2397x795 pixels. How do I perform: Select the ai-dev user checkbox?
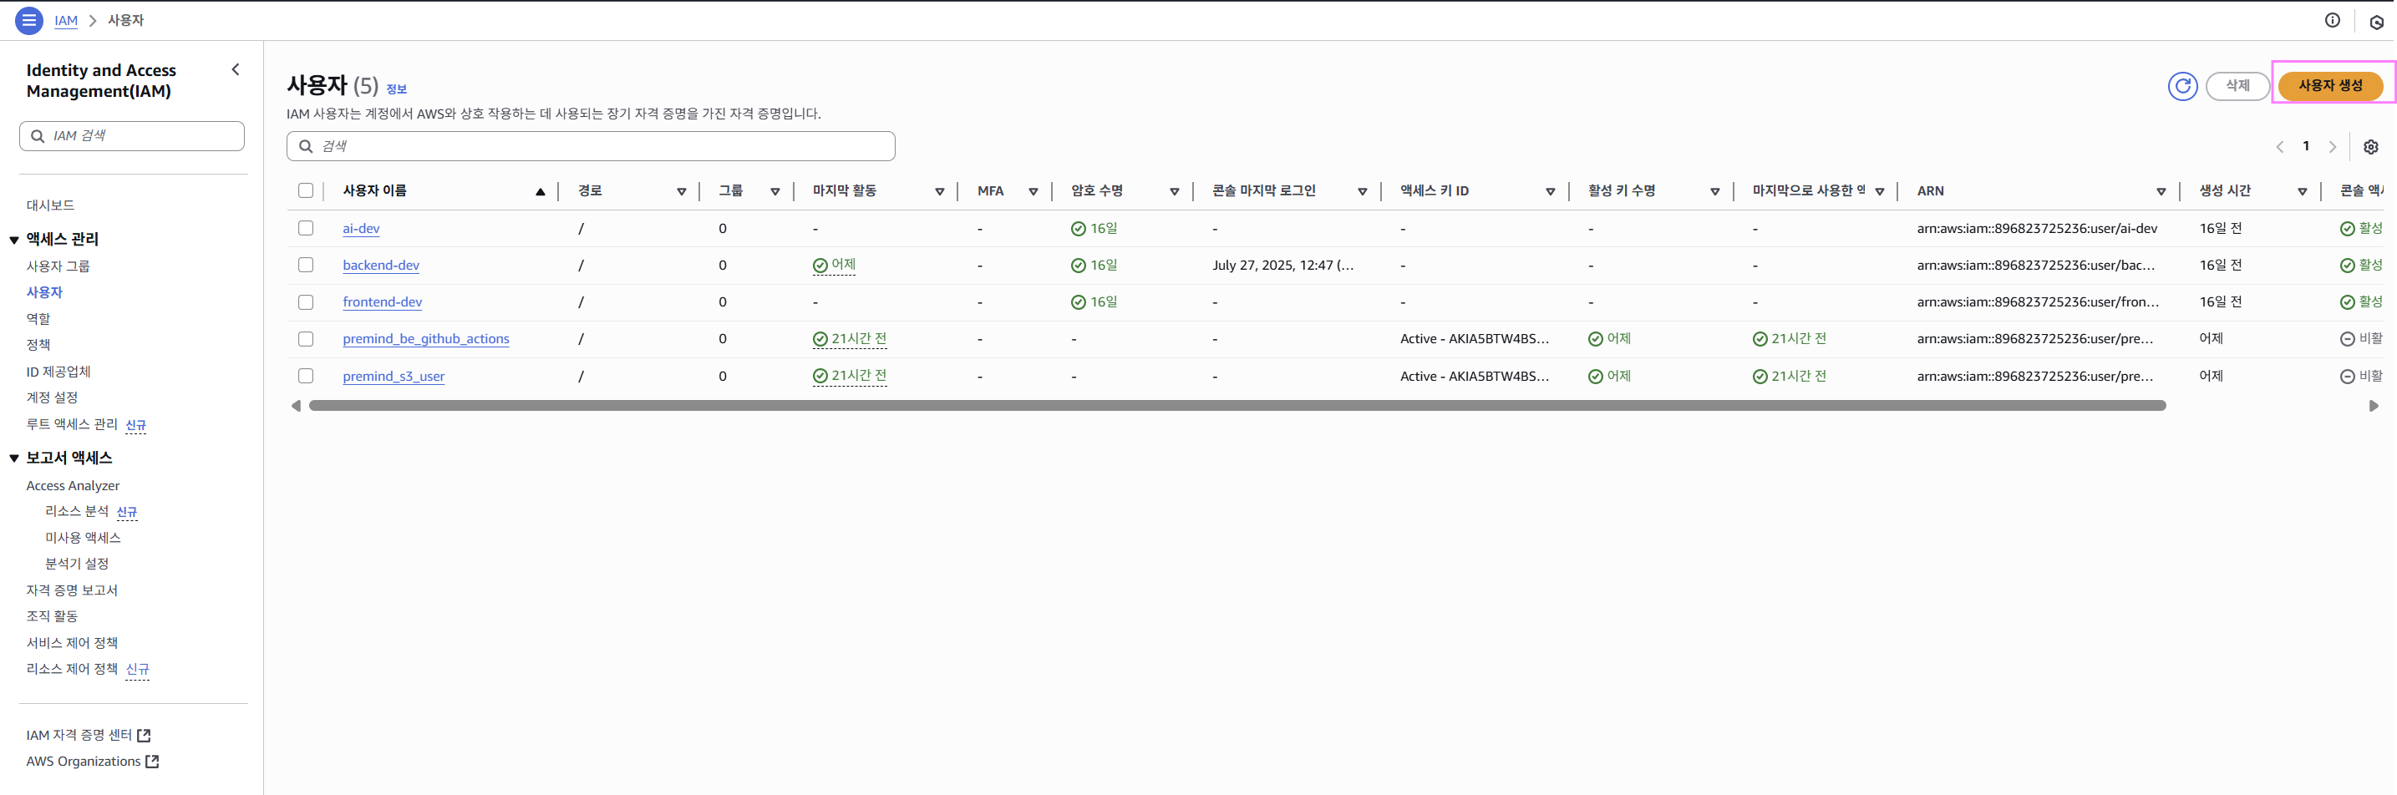coord(305,228)
